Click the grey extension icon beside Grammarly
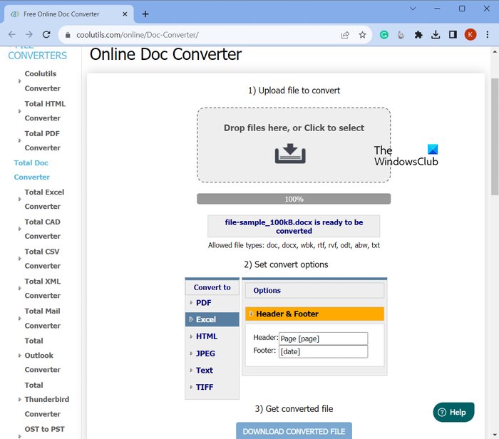Image resolution: width=499 pixels, height=439 pixels. [x=401, y=35]
